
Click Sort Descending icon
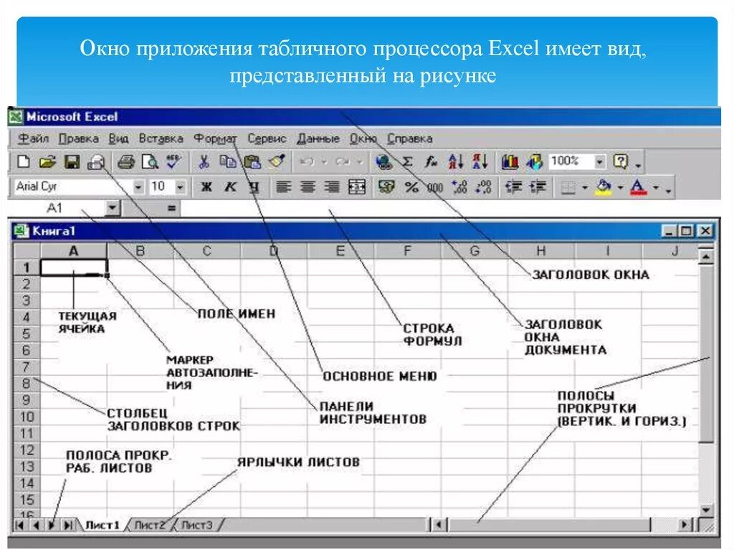click(480, 162)
